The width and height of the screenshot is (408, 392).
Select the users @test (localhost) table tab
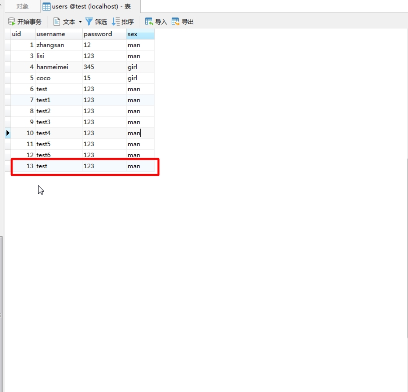[90, 6]
